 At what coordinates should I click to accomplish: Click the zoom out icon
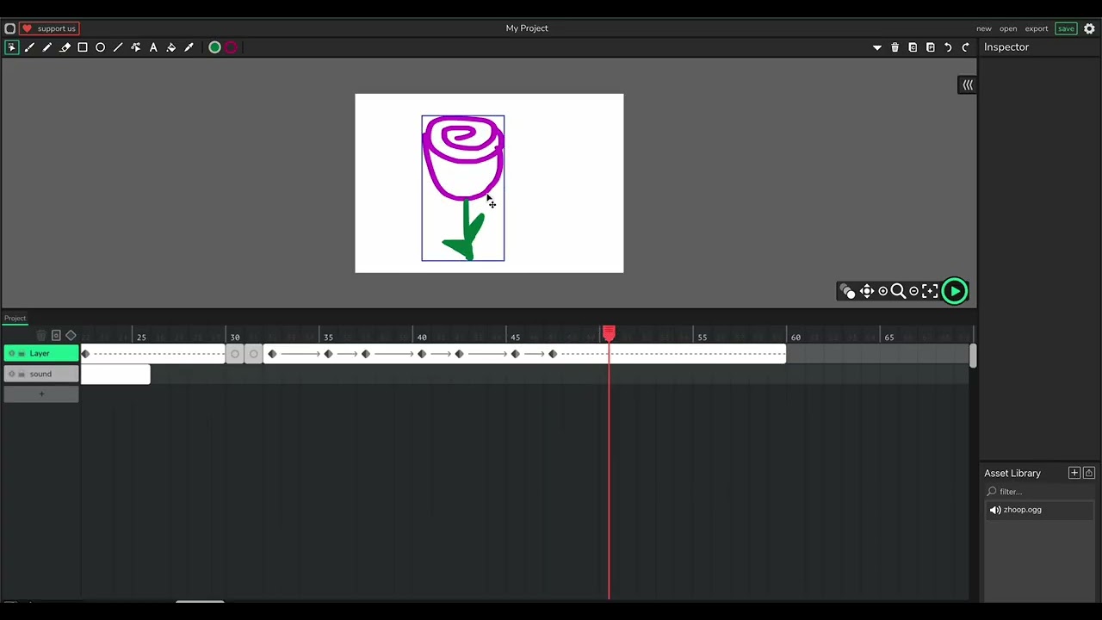(x=913, y=291)
